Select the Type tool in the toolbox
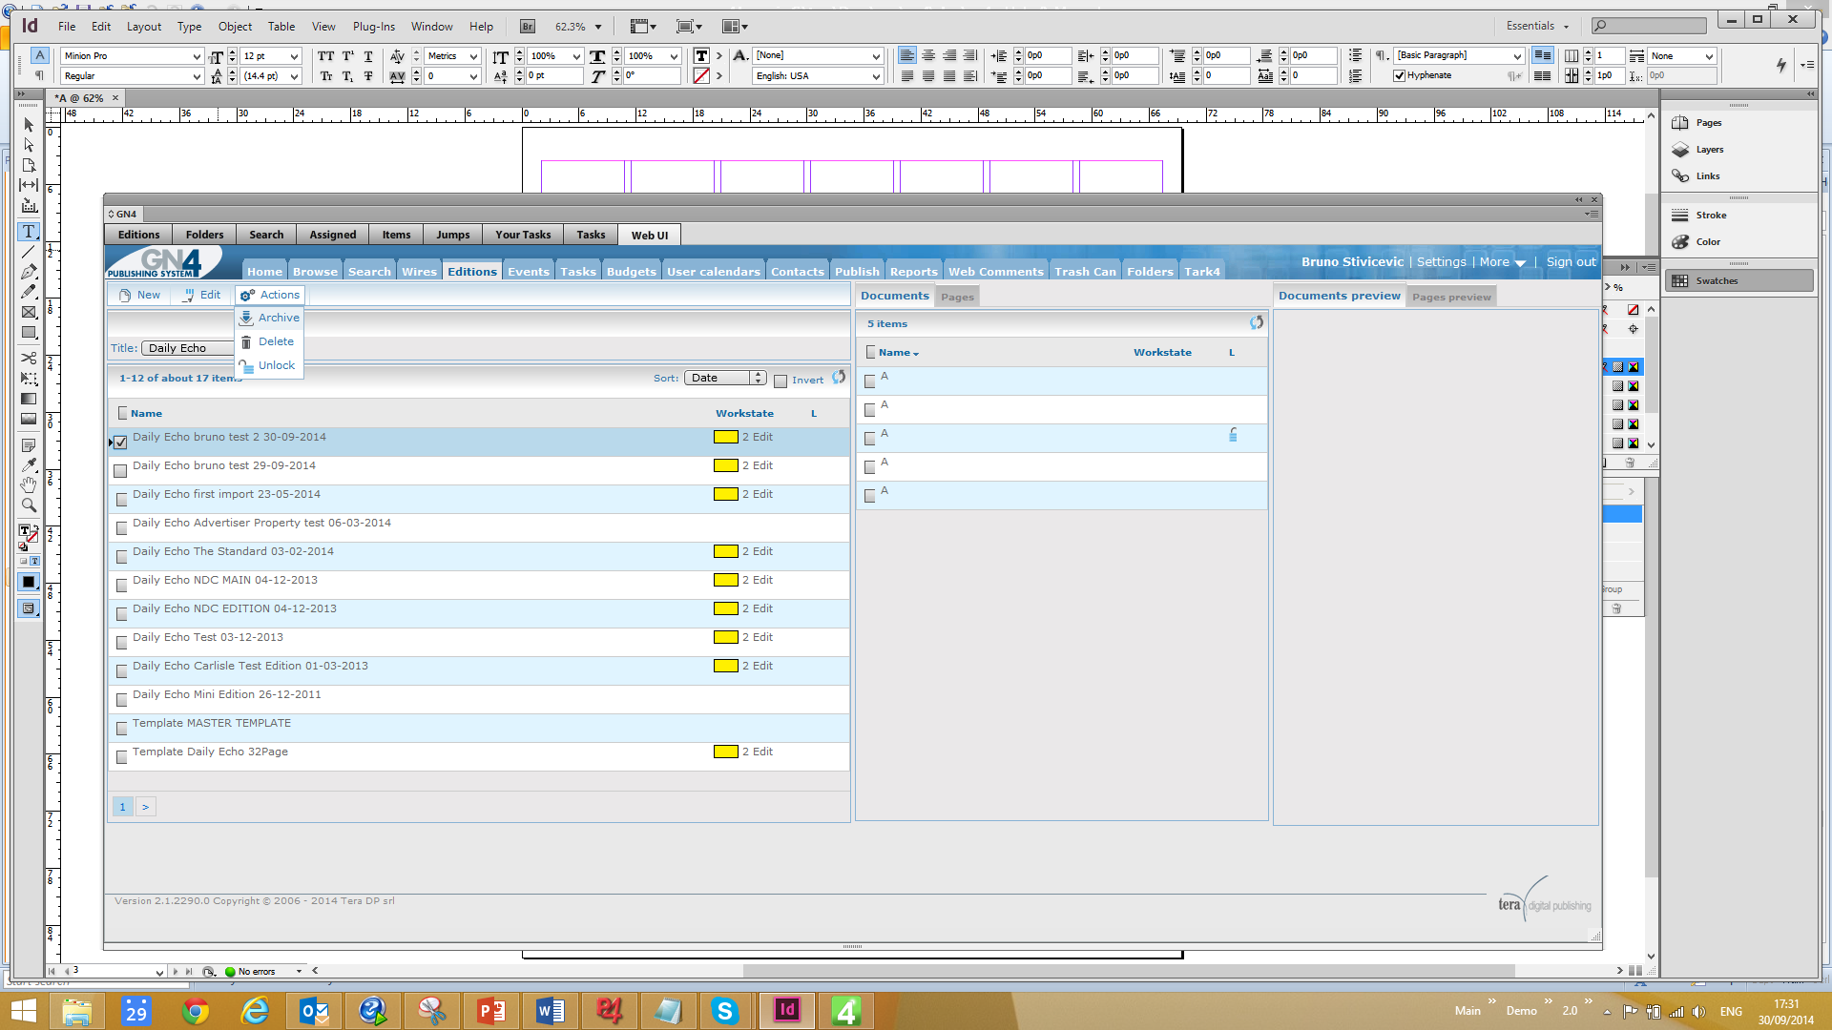The width and height of the screenshot is (1832, 1030). (x=29, y=232)
